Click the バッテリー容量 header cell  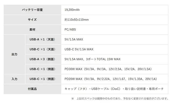tap(32, 10)
